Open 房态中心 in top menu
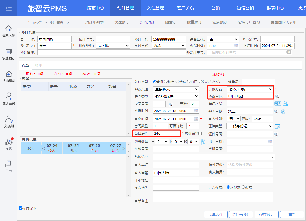The width and height of the screenshot is (306, 221). [95, 8]
